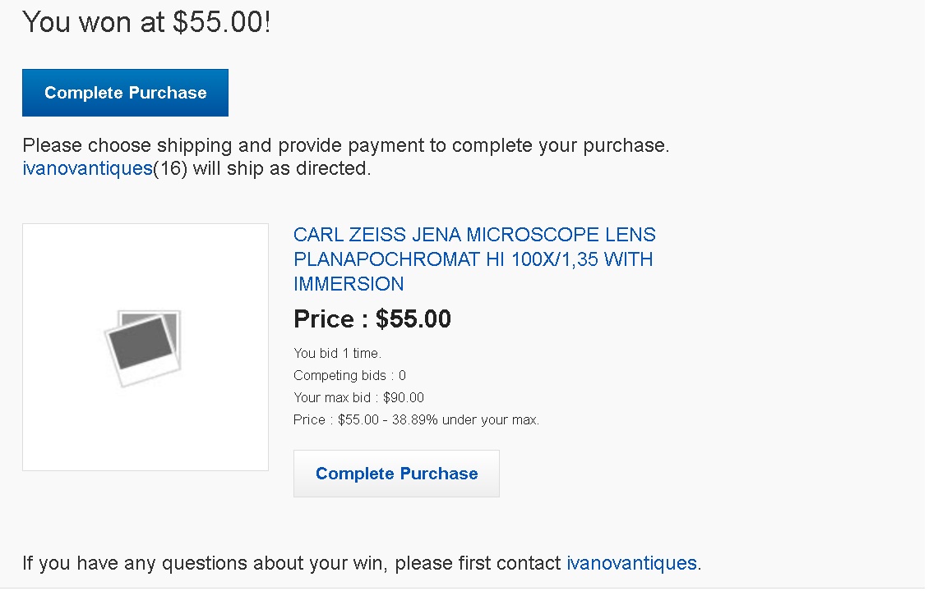This screenshot has width=933, height=600.
Task: Click the blue Complete Purchase button
Action: 125,93
